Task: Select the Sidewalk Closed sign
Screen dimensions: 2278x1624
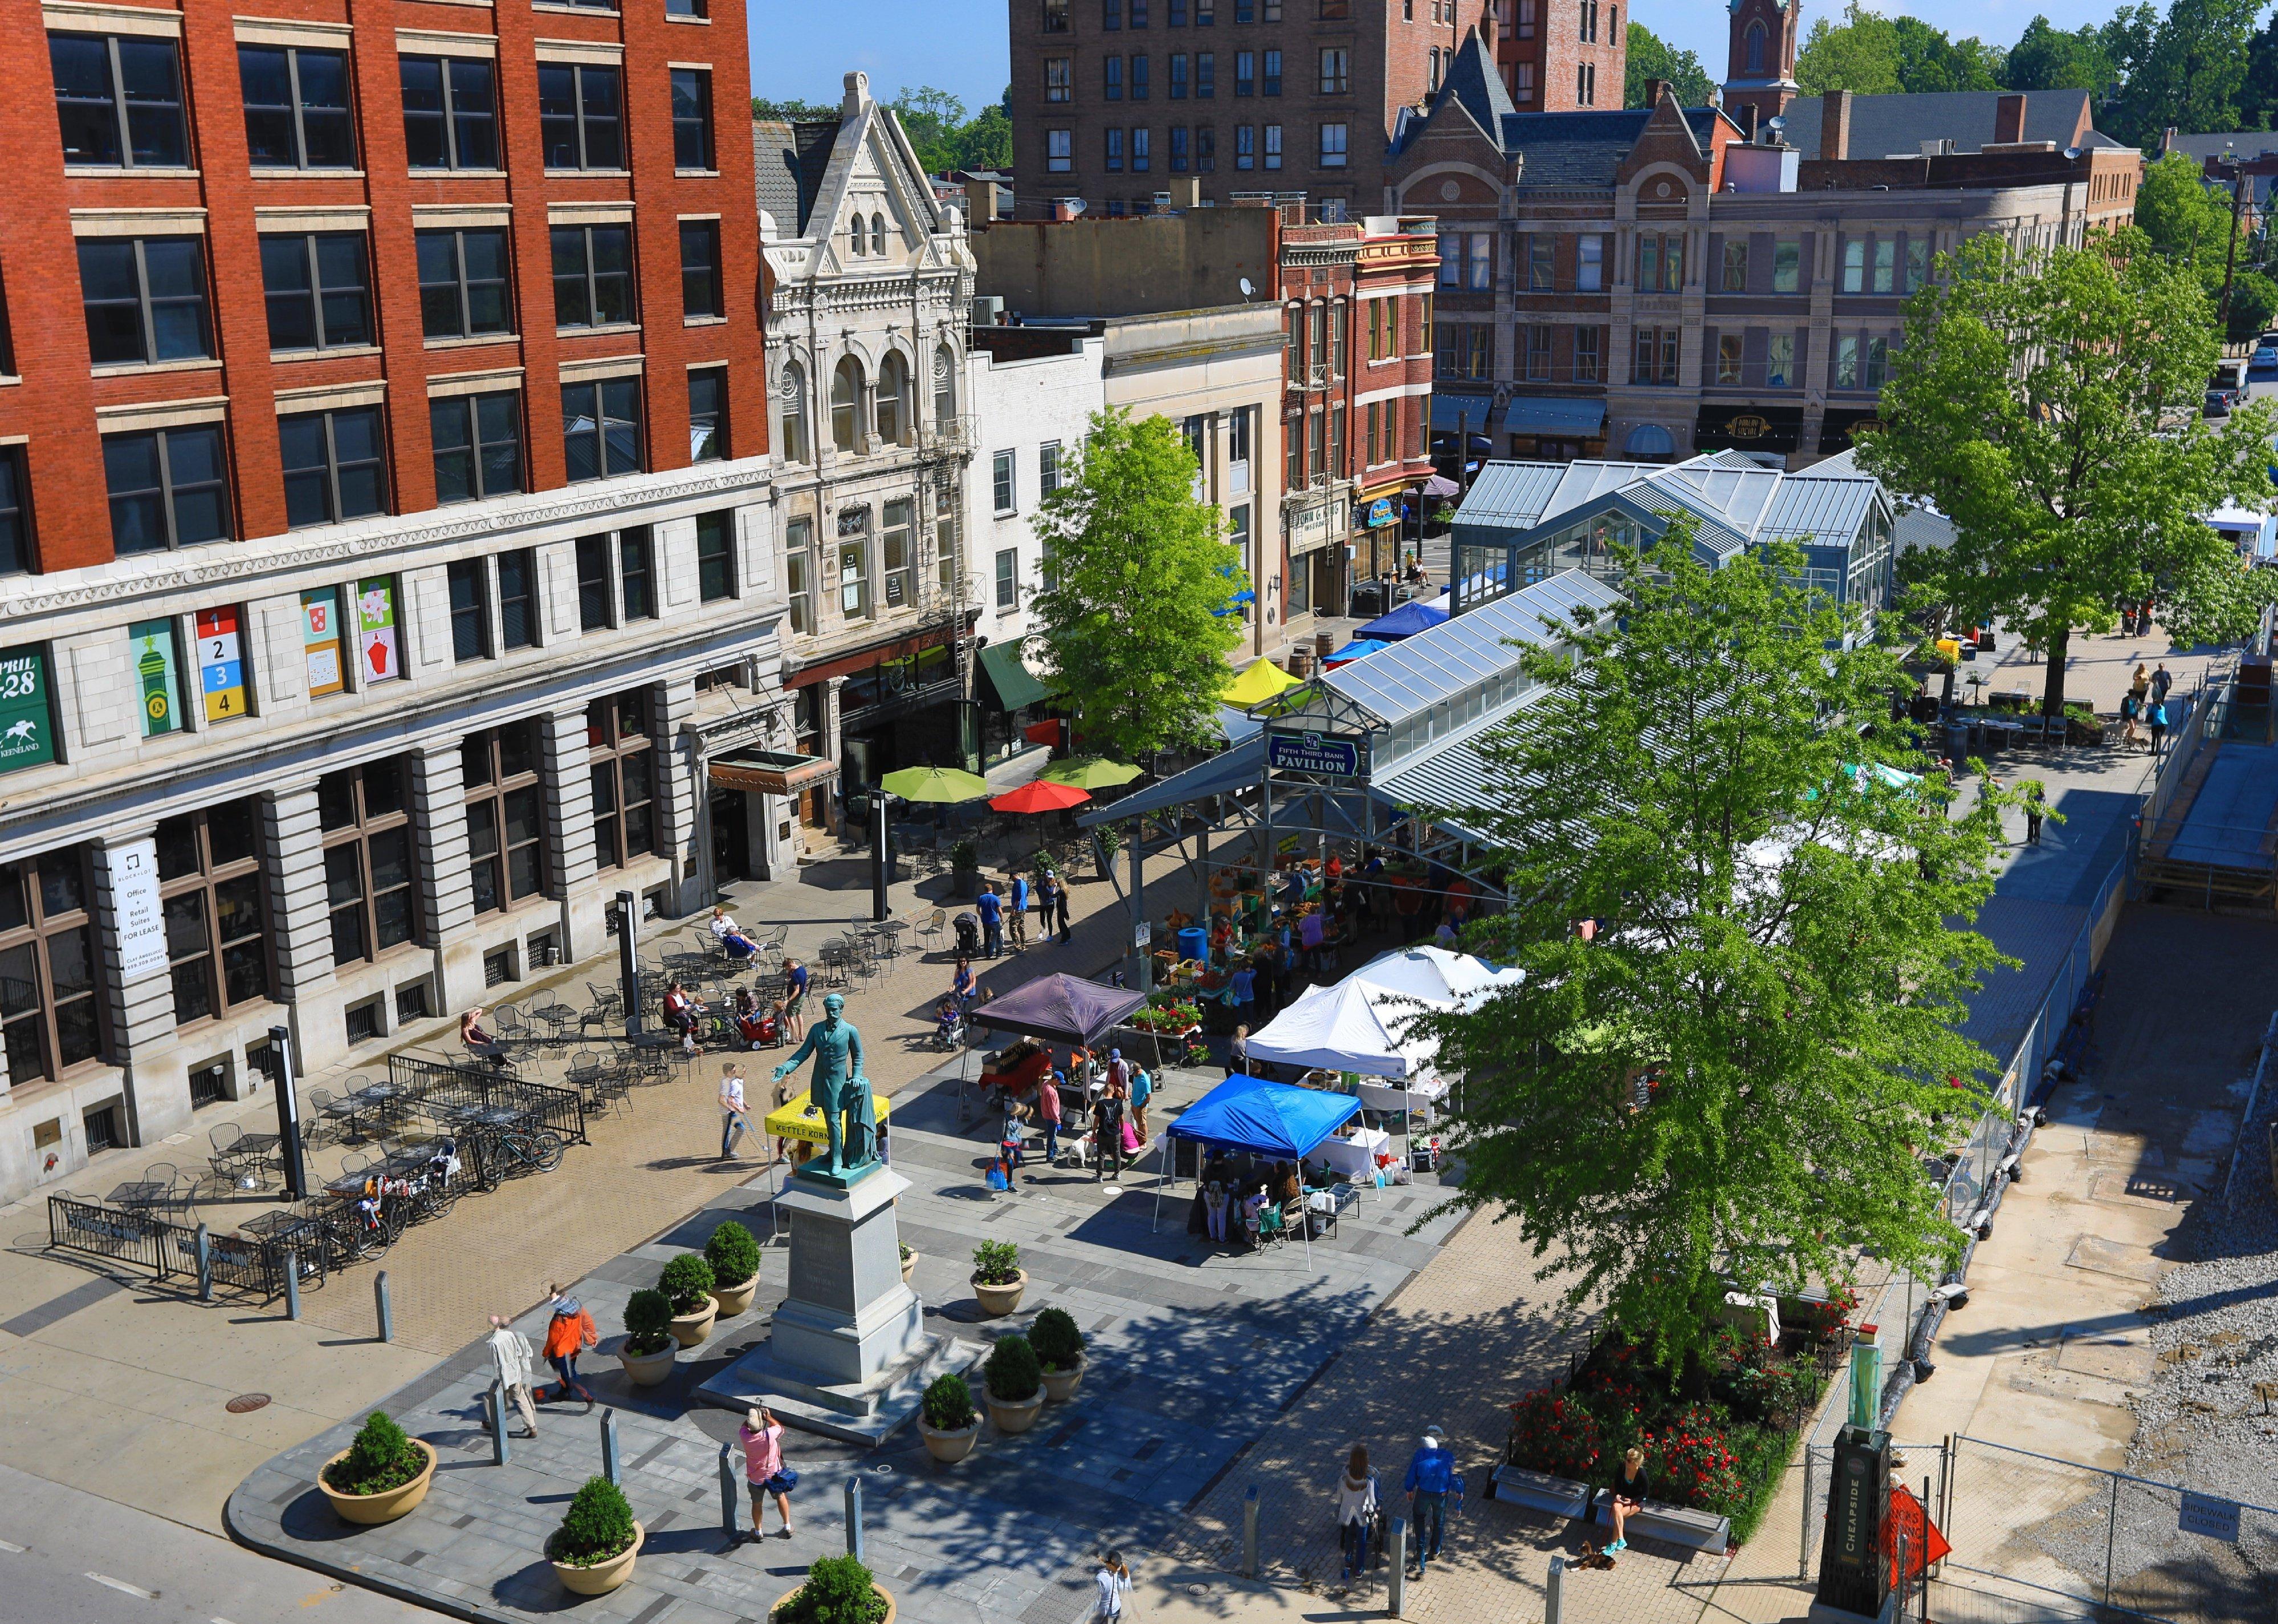Action: (2208, 1516)
